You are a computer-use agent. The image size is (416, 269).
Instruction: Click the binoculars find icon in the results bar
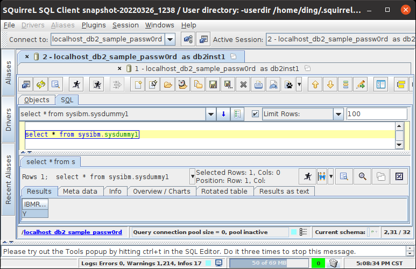pos(322,176)
